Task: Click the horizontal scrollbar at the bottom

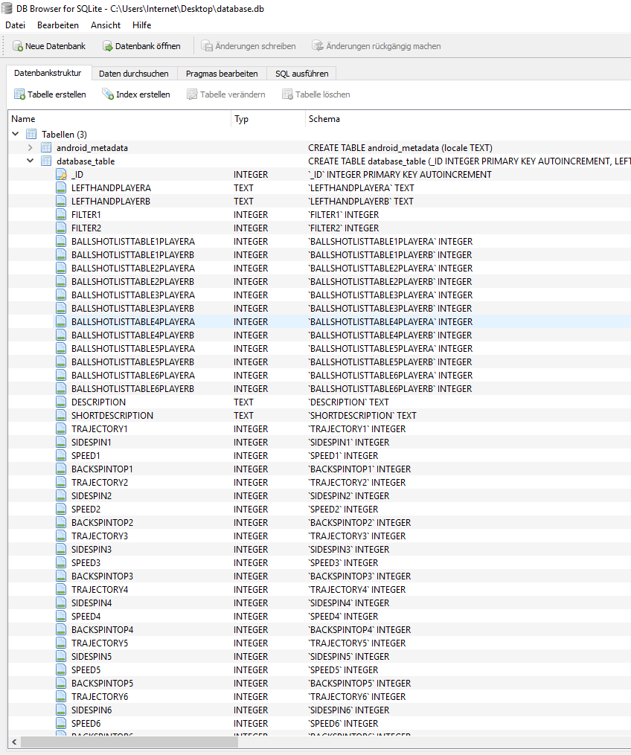Action: pos(223,742)
